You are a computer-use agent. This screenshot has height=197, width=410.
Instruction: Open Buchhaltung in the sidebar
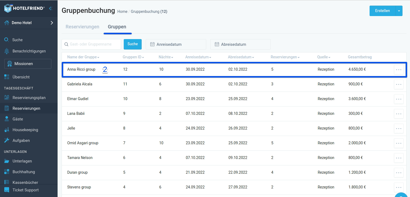click(24, 172)
